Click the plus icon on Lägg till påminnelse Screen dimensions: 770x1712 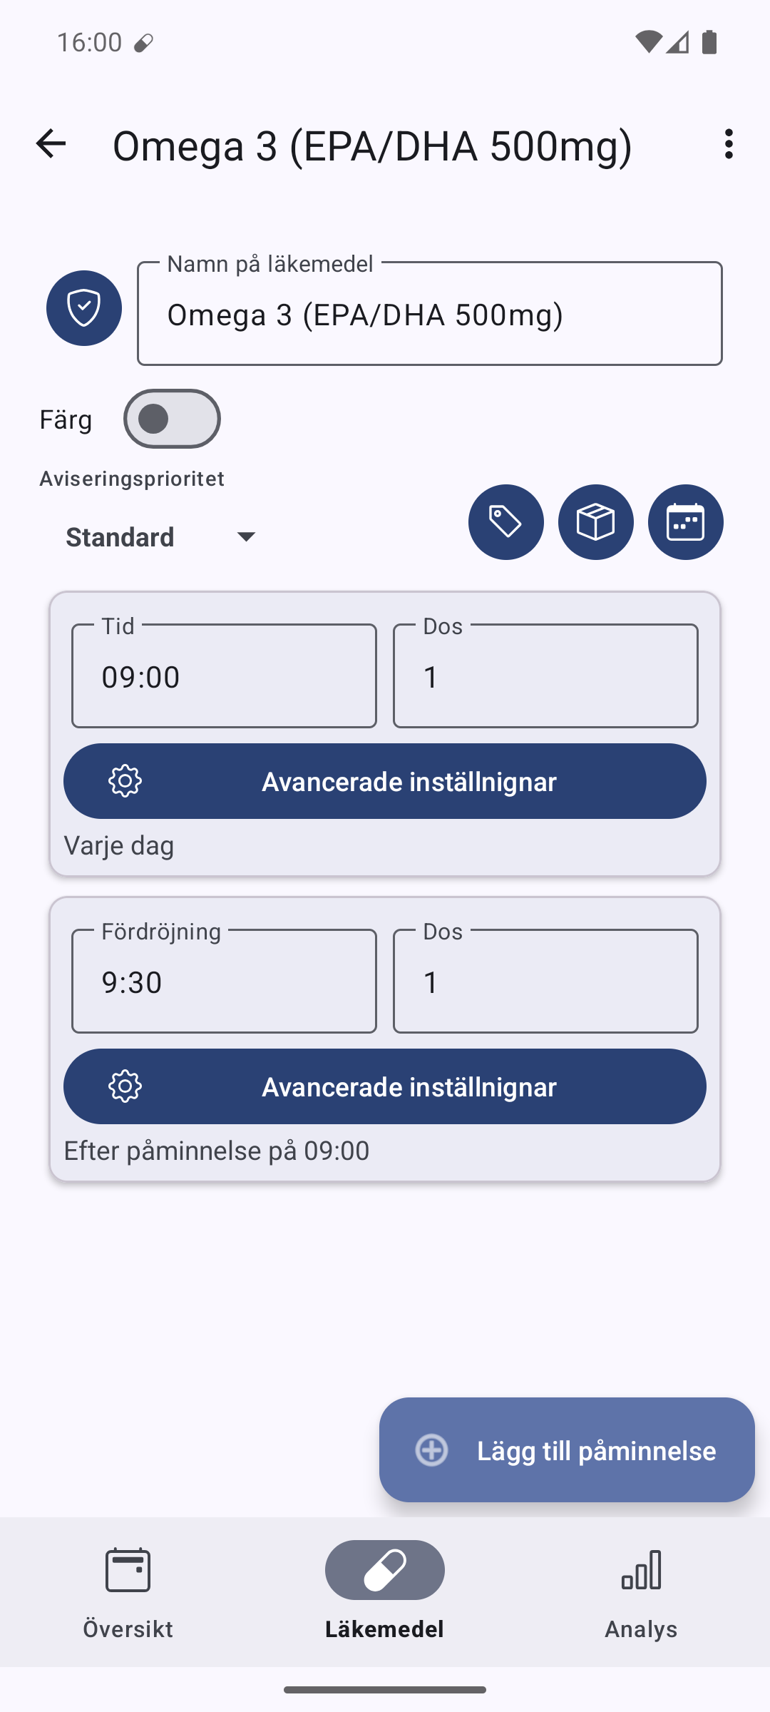432,1450
